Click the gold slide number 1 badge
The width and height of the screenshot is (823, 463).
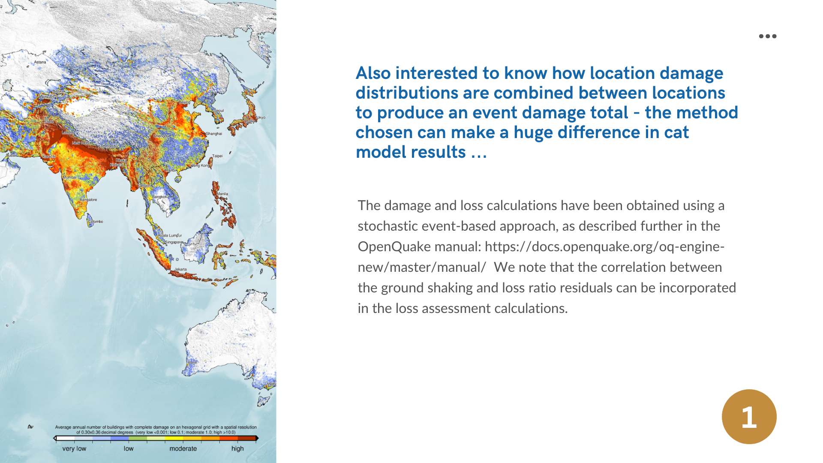pos(749,417)
